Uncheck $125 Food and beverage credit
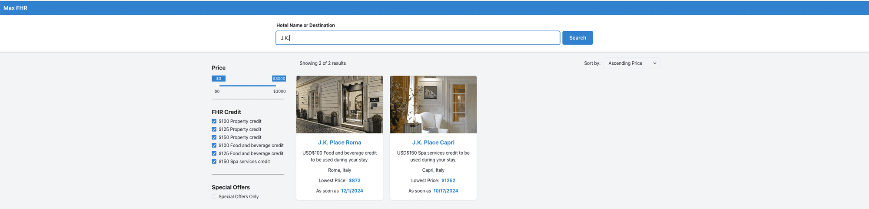The height and width of the screenshot is (209, 869). click(214, 153)
